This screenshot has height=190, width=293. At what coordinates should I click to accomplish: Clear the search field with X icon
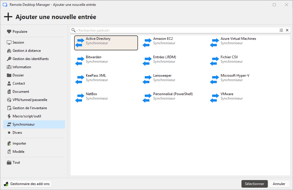287,30
